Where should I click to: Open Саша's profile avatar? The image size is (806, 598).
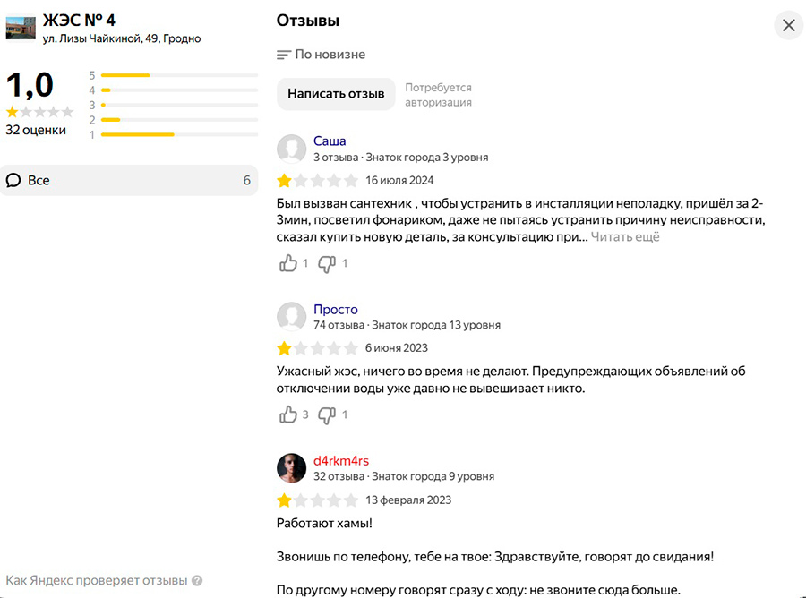point(291,149)
